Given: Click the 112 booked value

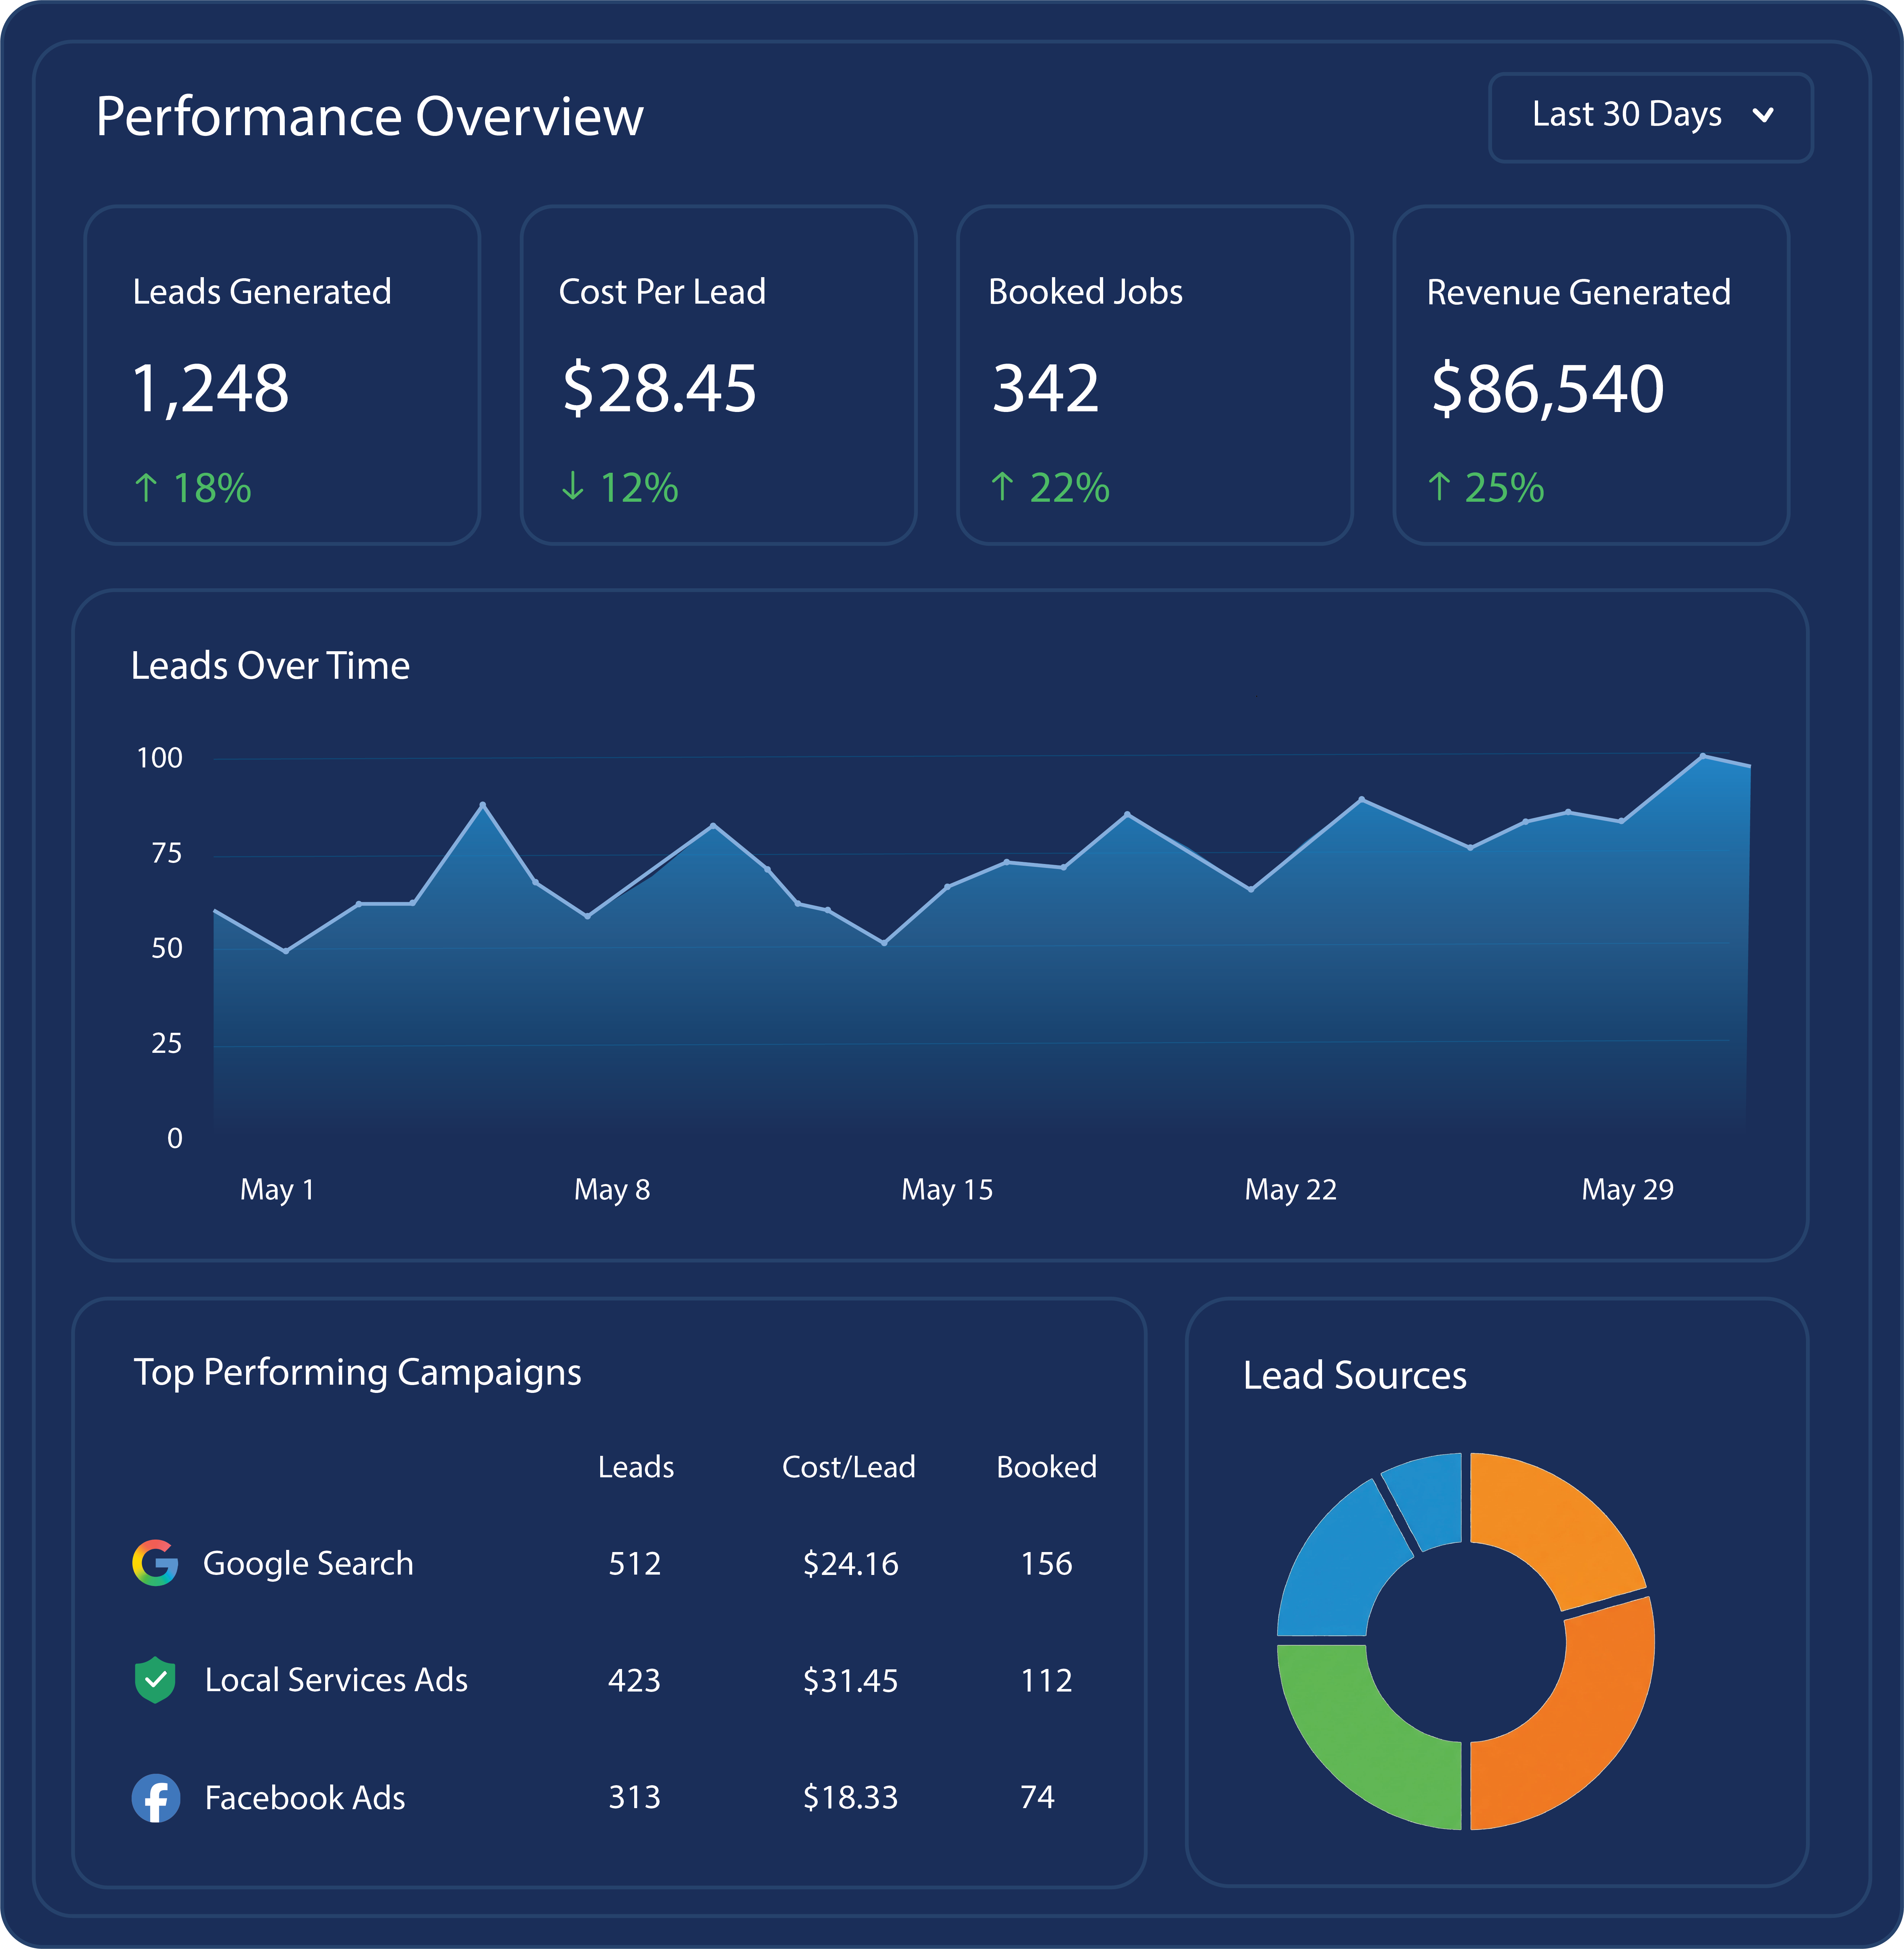Looking at the screenshot, I should tap(1047, 1681).
